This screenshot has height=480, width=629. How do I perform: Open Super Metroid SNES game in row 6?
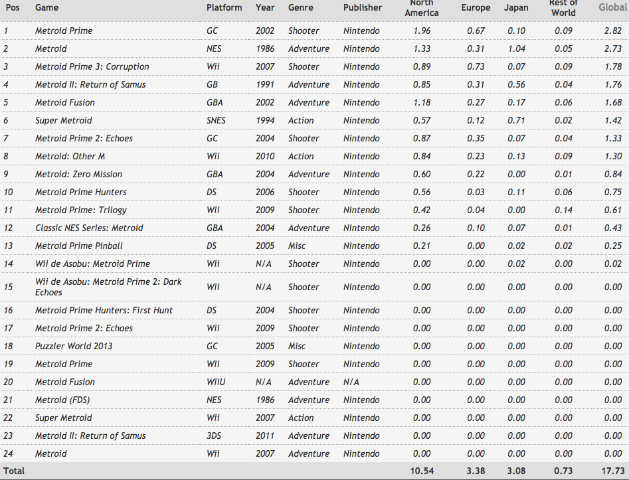63,121
